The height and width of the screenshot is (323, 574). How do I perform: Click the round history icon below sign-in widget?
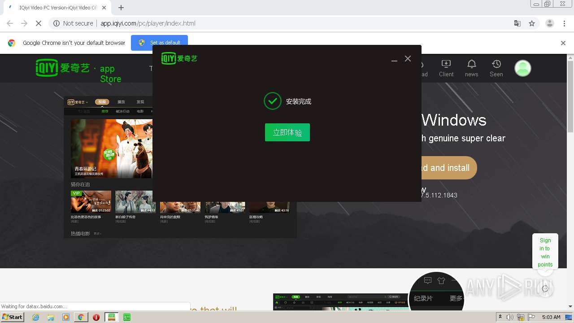coord(545,288)
